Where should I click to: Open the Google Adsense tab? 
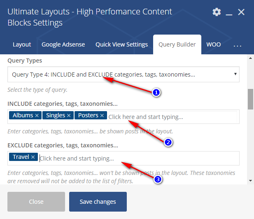[x=63, y=44]
